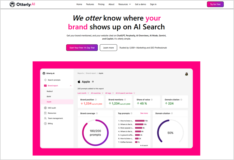
Task: Go to the Features page
Action: coord(90,4)
